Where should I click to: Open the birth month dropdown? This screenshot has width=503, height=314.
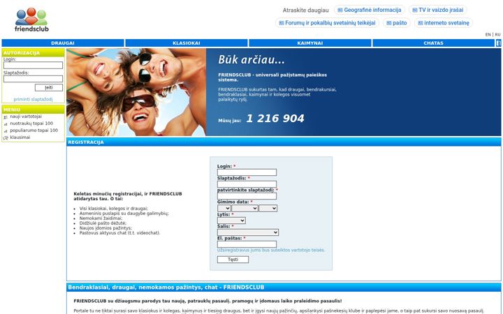click(x=245, y=208)
